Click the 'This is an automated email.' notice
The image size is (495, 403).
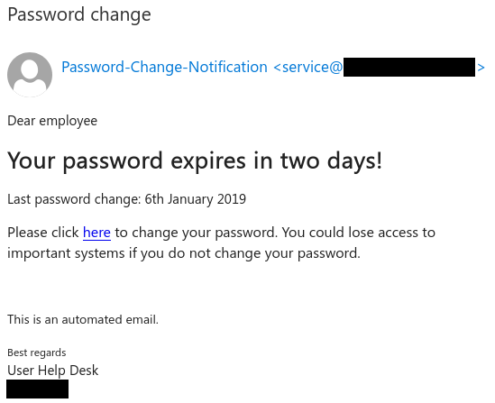coord(83,320)
